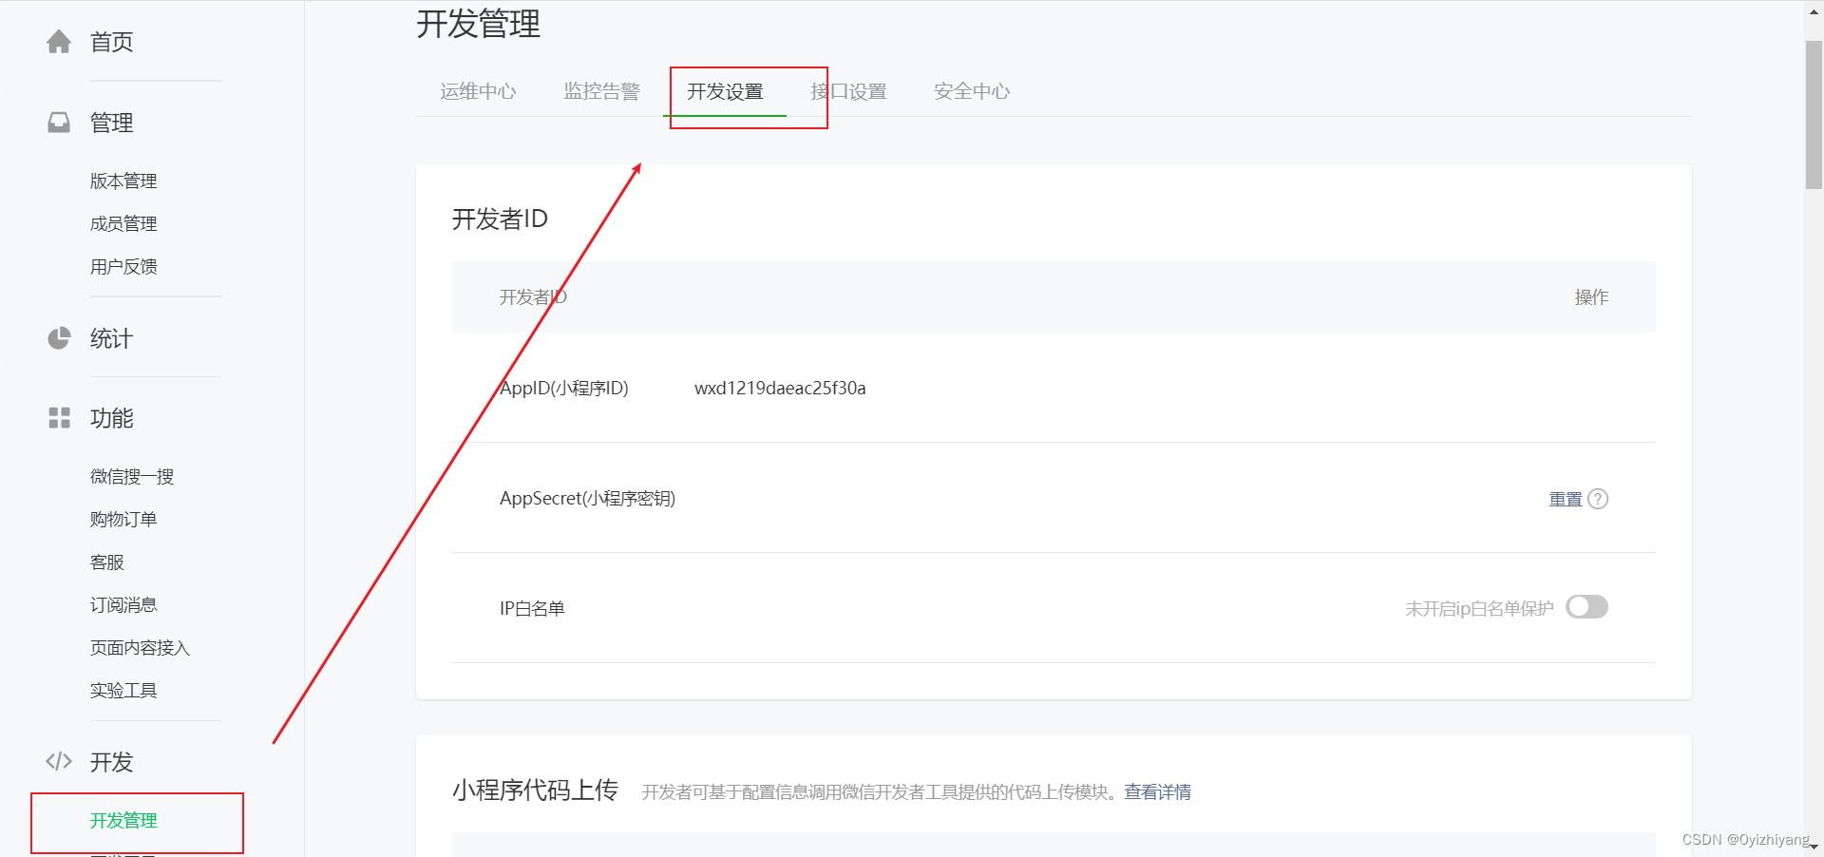The image size is (1824, 857).
Task: Select the 开发设置 tab
Action: click(725, 91)
